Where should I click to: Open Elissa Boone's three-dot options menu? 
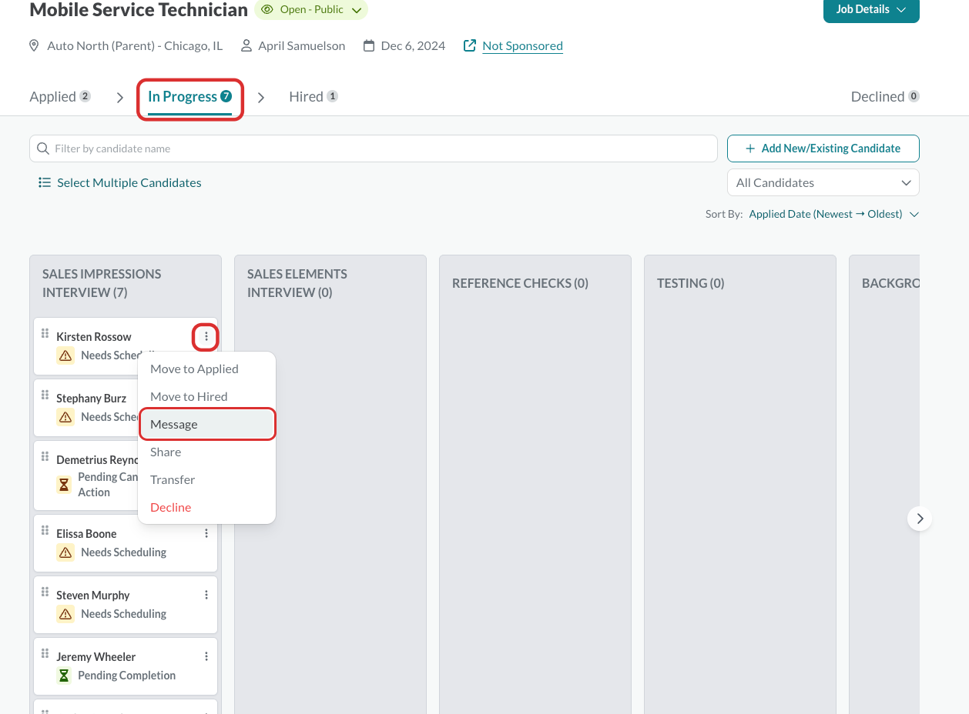(206, 534)
